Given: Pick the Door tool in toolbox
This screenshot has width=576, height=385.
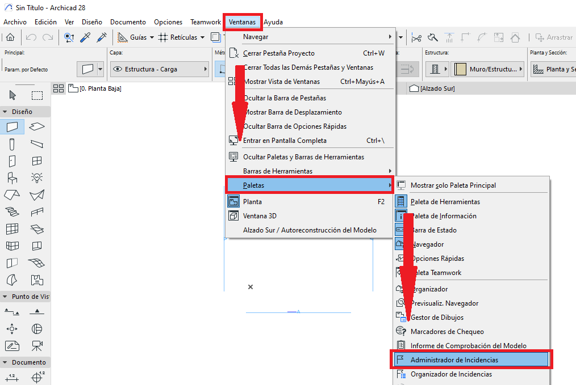Looking at the screenshot, I should (12, 161).
